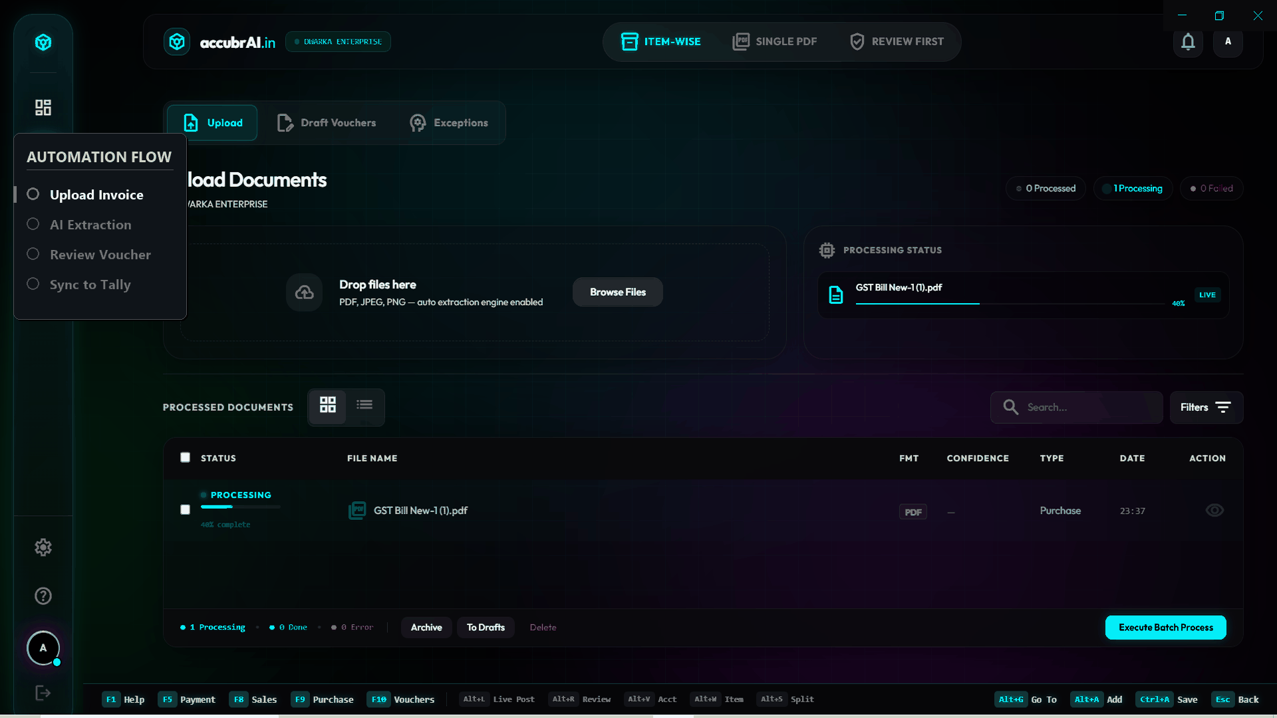
Task: Switch to grid view of processed documents
Action: point(328,405)
